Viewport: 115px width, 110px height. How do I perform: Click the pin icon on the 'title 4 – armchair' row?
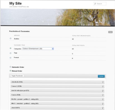pyautogui.click(x=103, y=104)
